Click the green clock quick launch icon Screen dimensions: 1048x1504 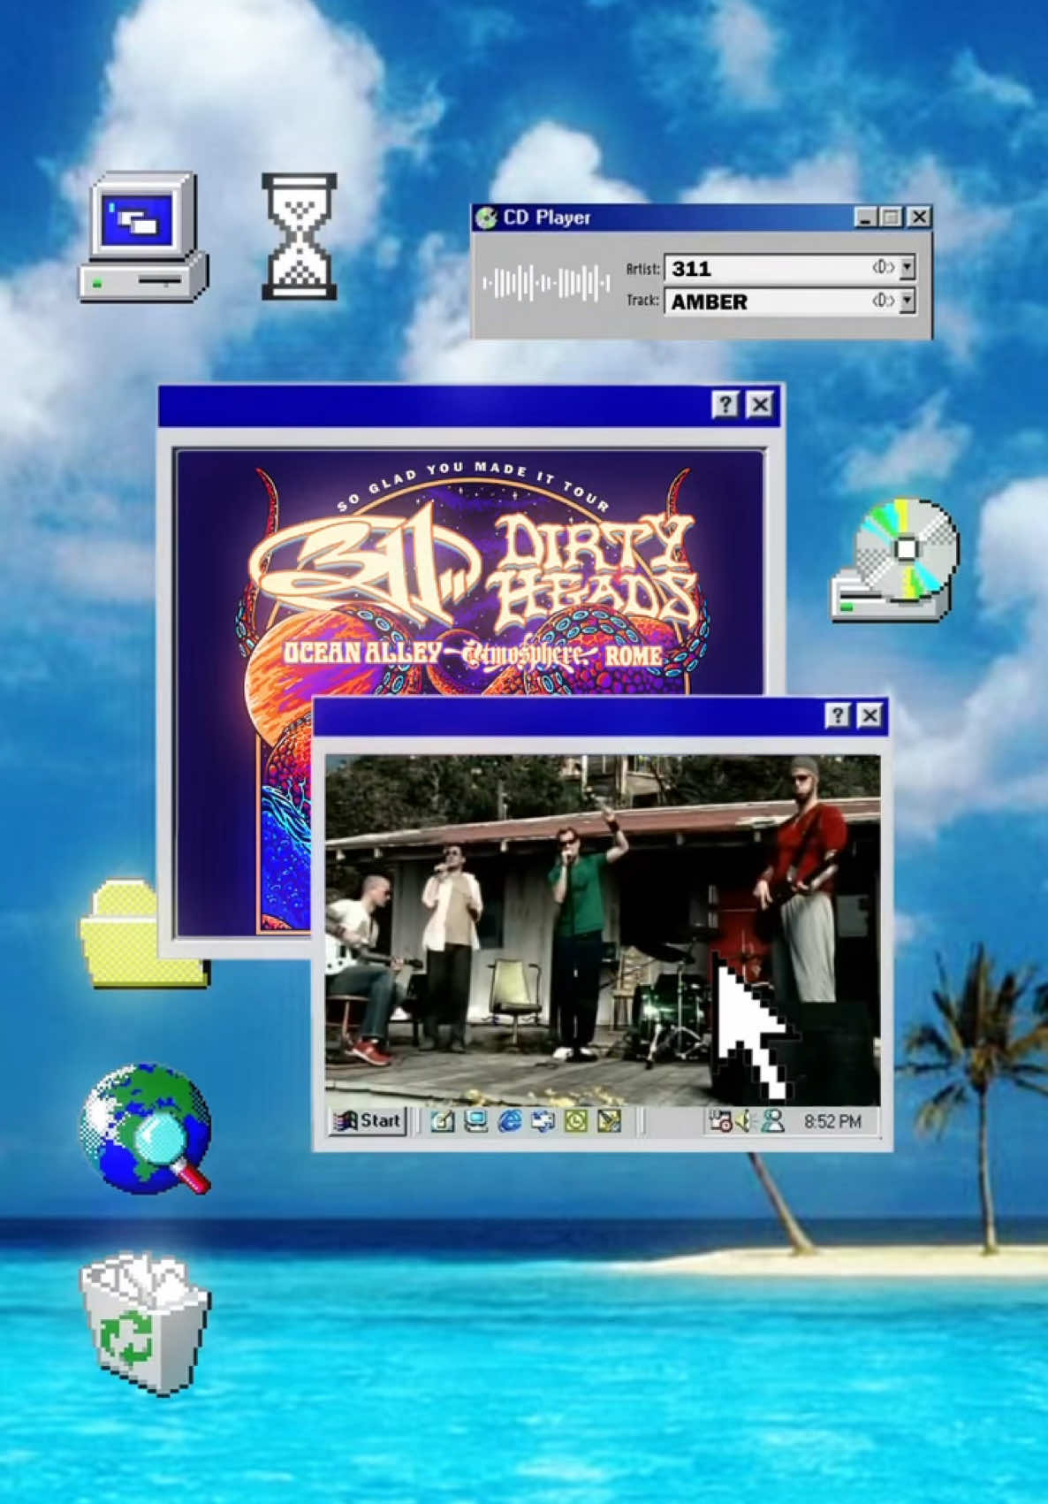click(x=576, y=1121)
